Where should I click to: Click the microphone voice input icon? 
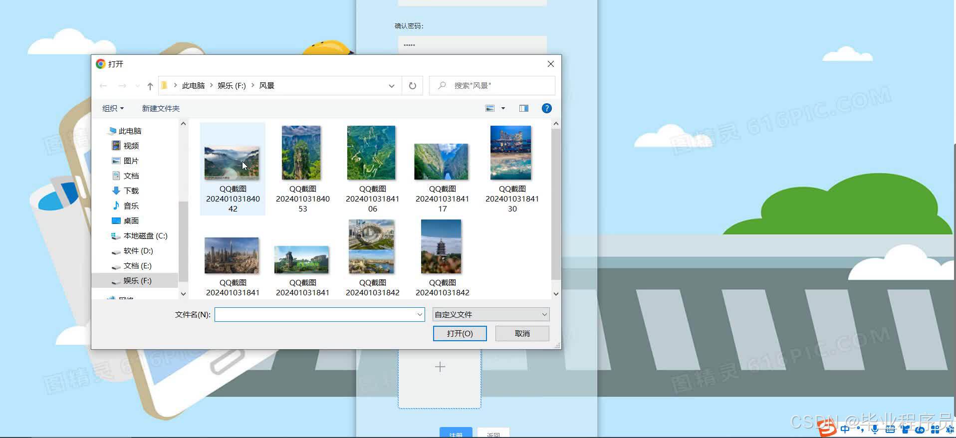[875, 429]
